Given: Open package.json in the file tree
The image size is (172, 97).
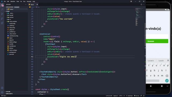Looking at the screenshot, I should [13, 52].
